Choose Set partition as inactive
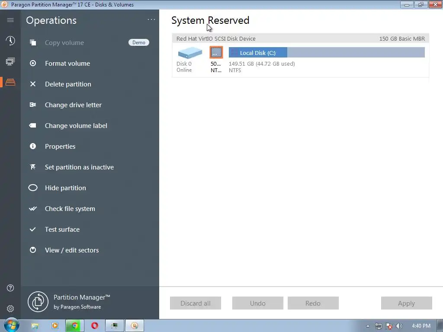Image resolution: width=443 pixels, height=332 pixels. coord(79,167)
